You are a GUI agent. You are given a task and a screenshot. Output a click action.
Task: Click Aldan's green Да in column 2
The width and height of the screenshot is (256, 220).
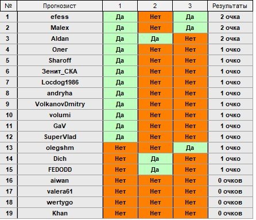(x=155, y=38)
